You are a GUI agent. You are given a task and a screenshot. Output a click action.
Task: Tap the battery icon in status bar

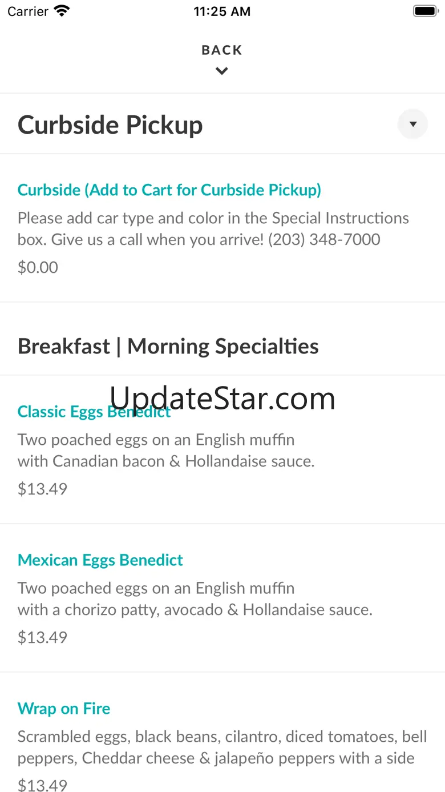point(424,11)
